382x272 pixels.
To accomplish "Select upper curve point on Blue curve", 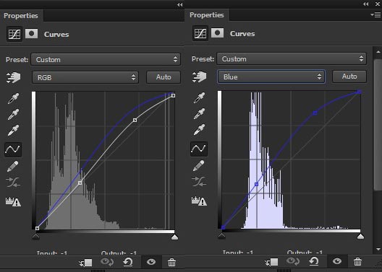I will coord(315,113).
